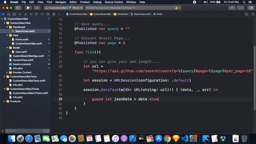The width and height of the screenshot is (256, 144).
Task: Add a new editor pane
Action: pos(253,14)
